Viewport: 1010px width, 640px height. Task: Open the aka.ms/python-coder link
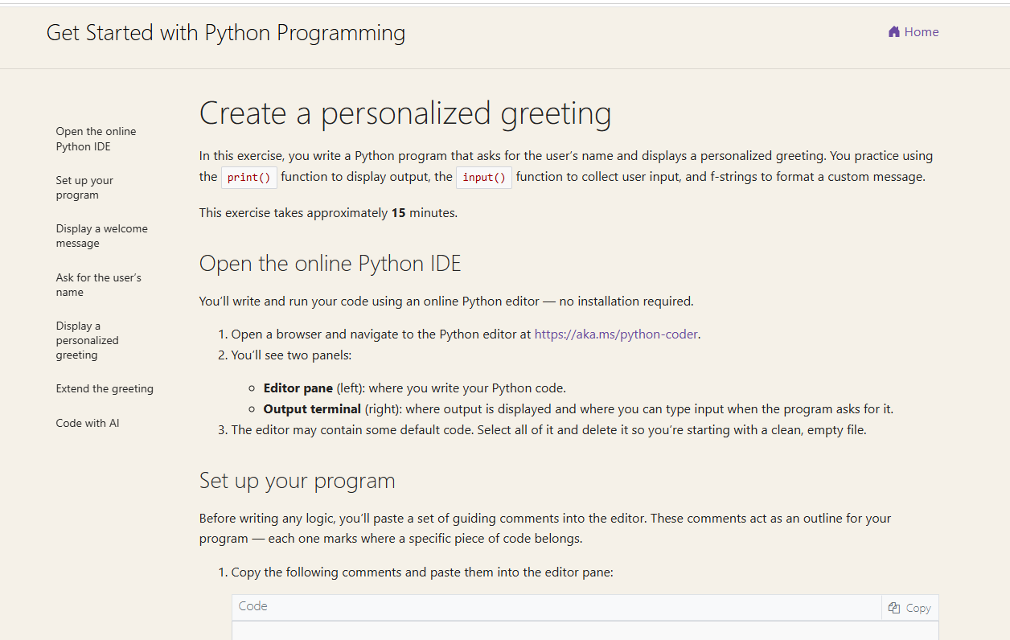click(616, 334)
